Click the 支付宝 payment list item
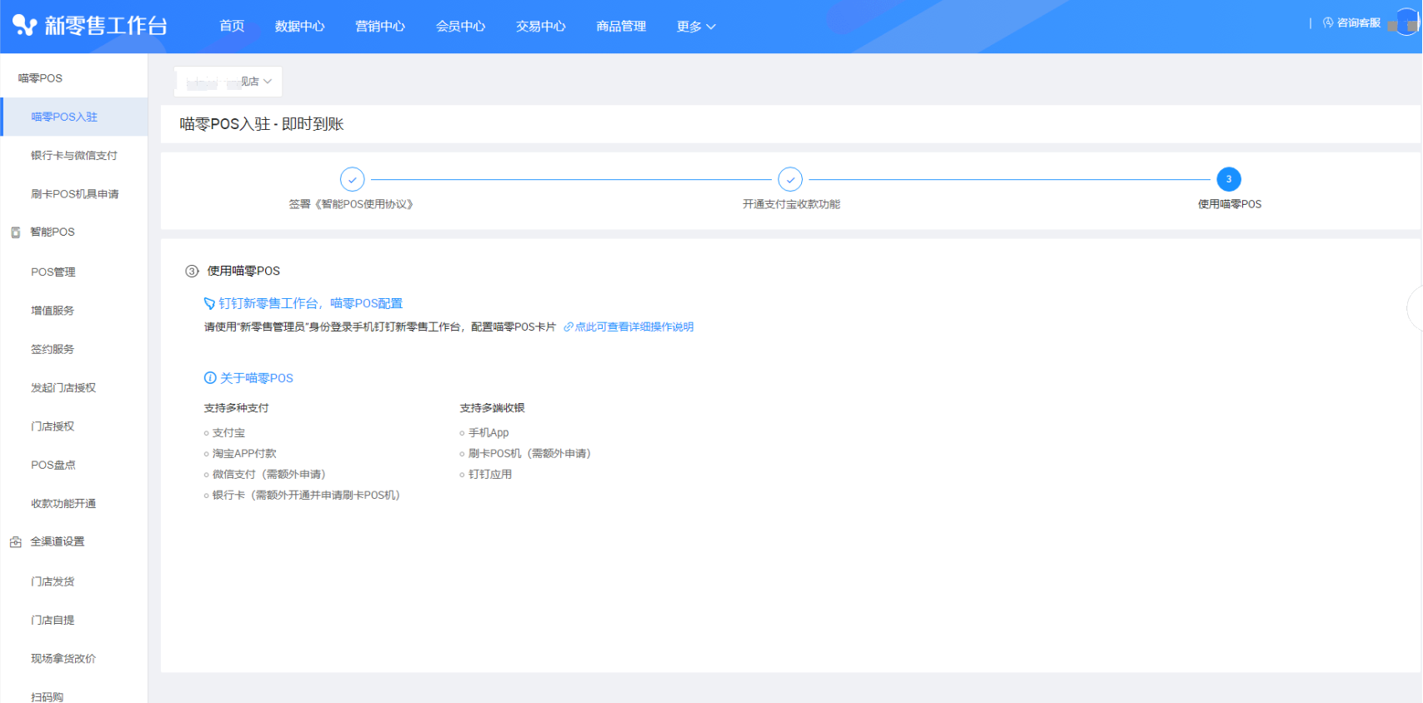The height and width of the screenshot is (703, 1423). pyautogui.click(x=228, y=433)
